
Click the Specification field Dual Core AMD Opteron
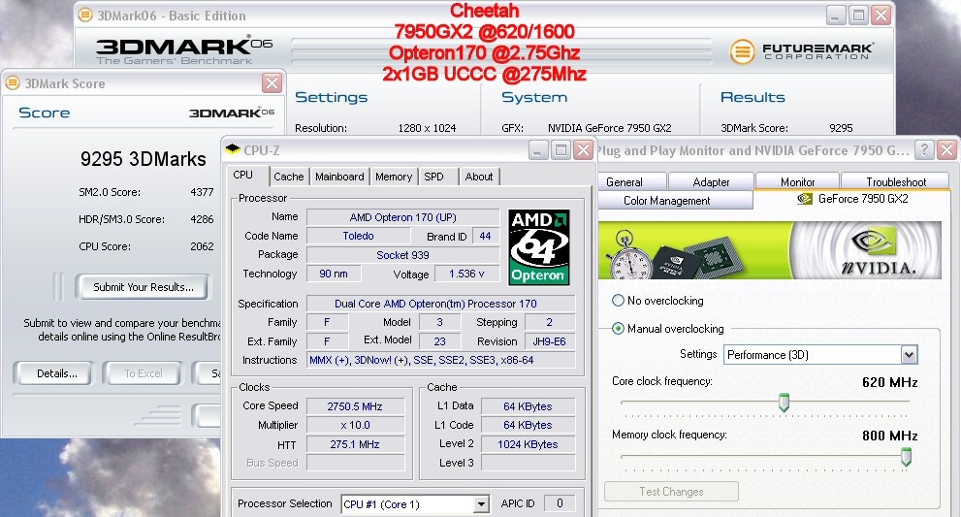pyautogui.click(x=440, y=304)
